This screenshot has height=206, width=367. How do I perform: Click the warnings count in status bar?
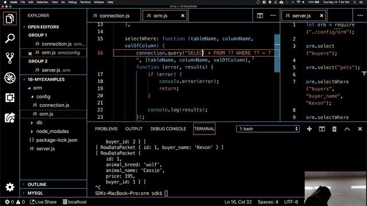click(21, 202)
